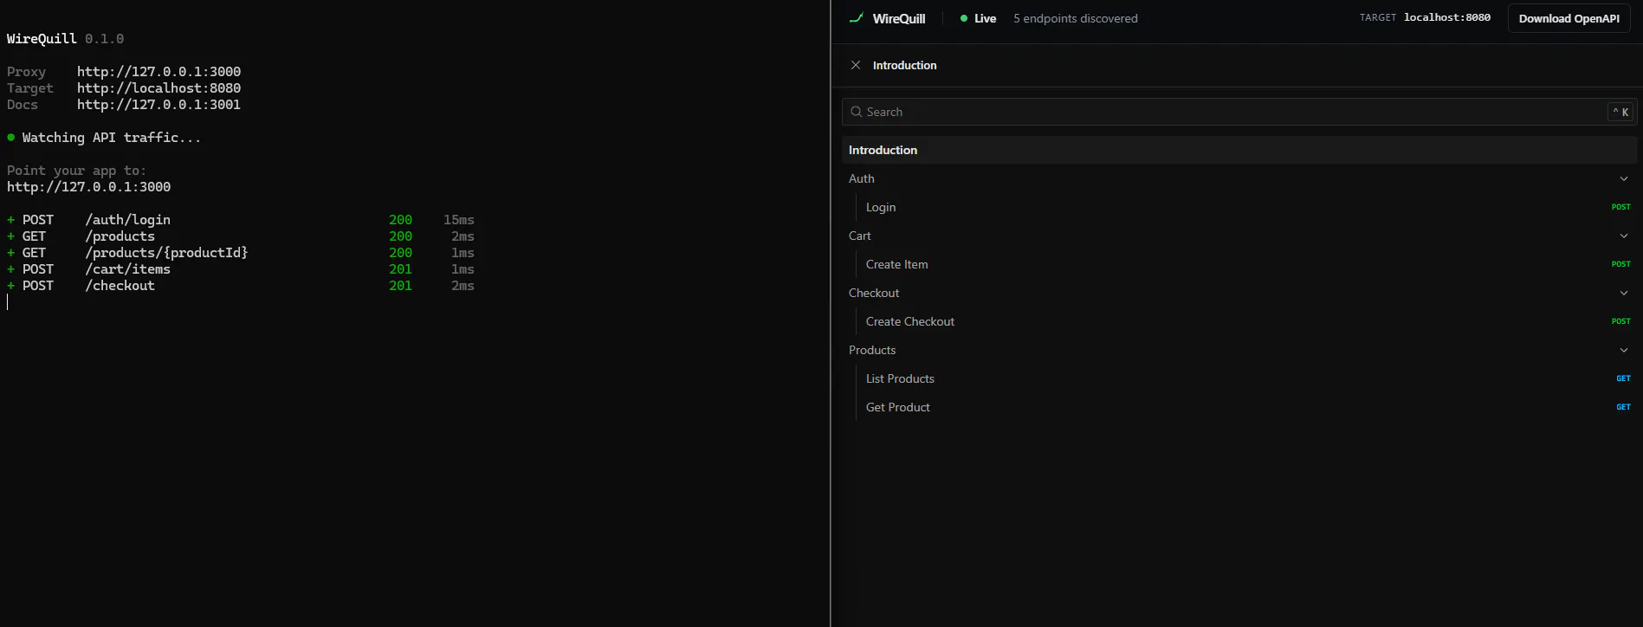Click the 15ms timing in the terminal
The height and width of the screenshot is (627, 1643).
(459, 220)
